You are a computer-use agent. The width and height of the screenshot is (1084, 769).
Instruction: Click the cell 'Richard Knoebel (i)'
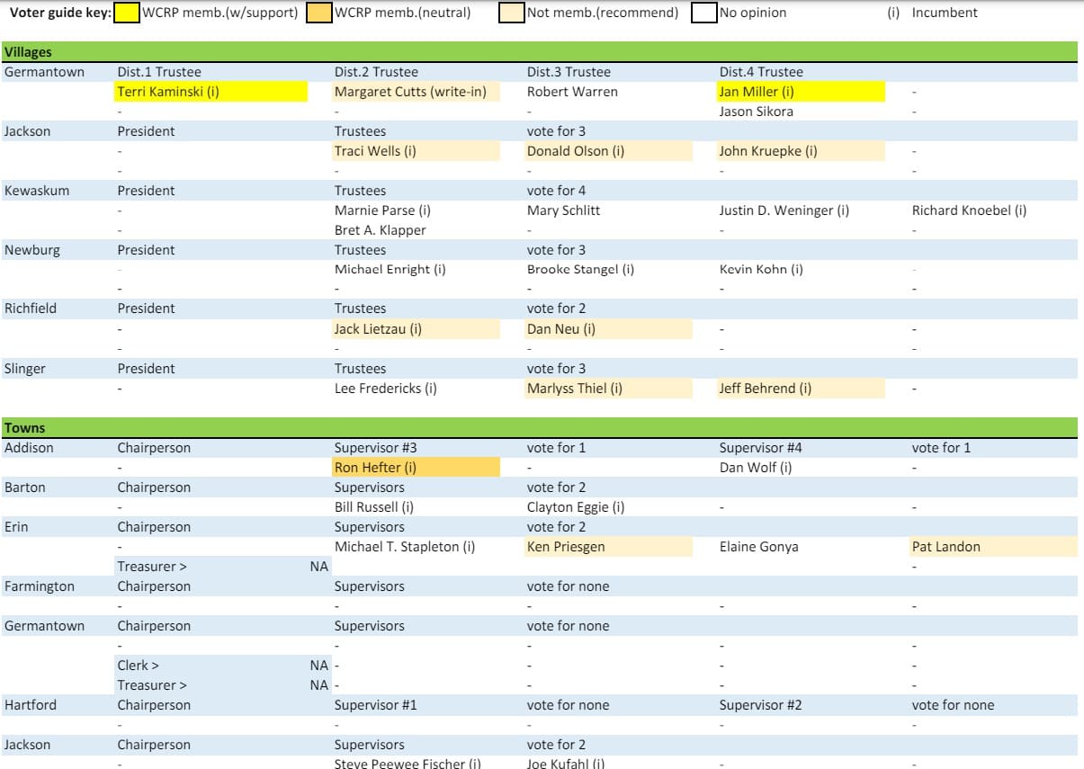click(x=969, y=210)
